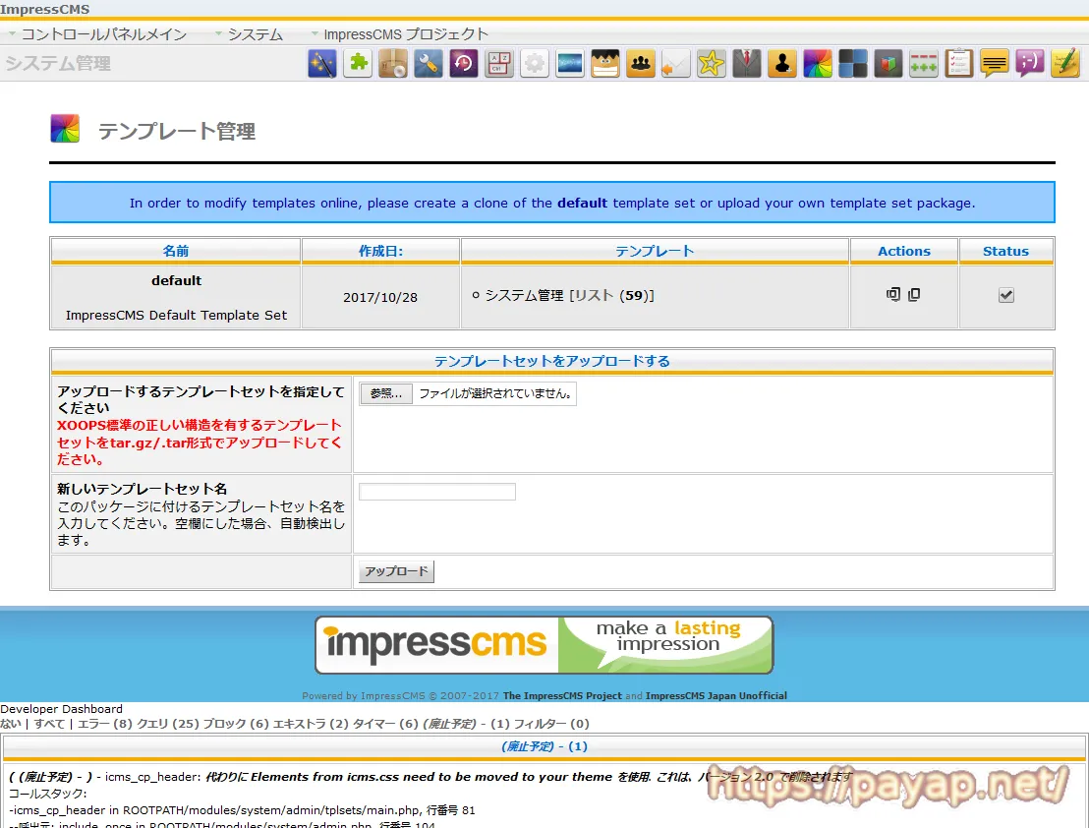Click the すべて debug tab
1089x828 pixels.
(x=49, y=724)
